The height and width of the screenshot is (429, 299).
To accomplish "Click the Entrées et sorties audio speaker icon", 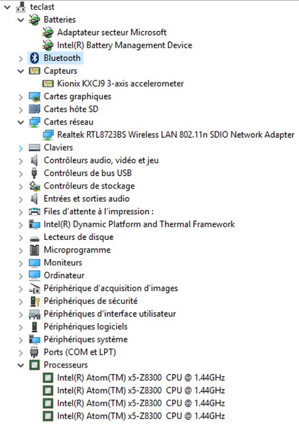I will coord(34,199).
